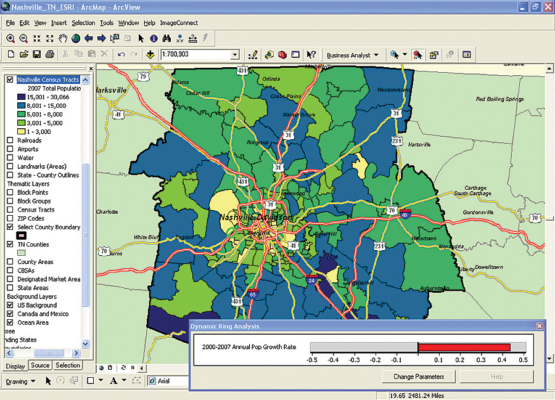
Task: Select the Zoom In tool
Action: 10,38
